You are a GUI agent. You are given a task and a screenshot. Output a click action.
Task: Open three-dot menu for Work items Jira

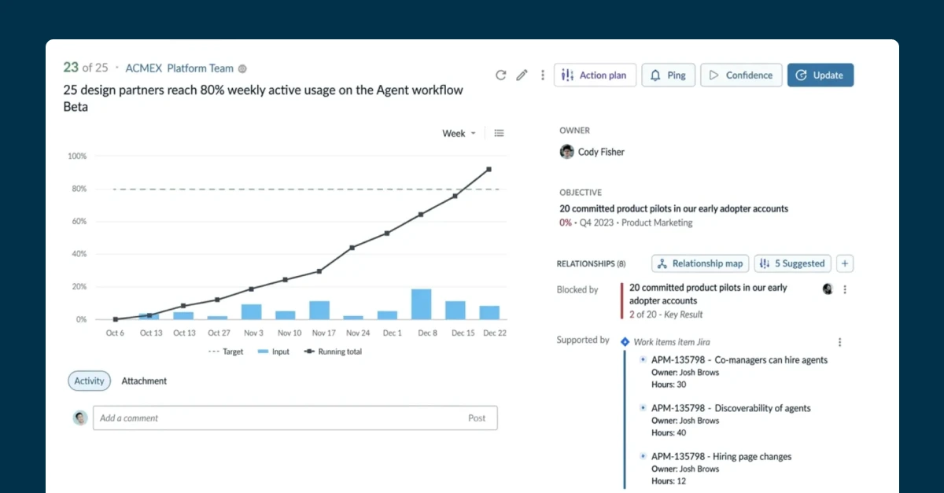pyautogui.click(x=839, y=342)
